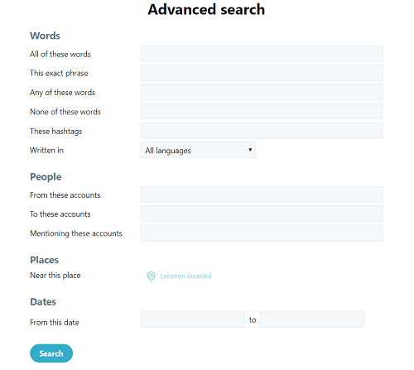This screenshot has height=370, width=414.
Task: Open the From this date start field
Action: 192,320
